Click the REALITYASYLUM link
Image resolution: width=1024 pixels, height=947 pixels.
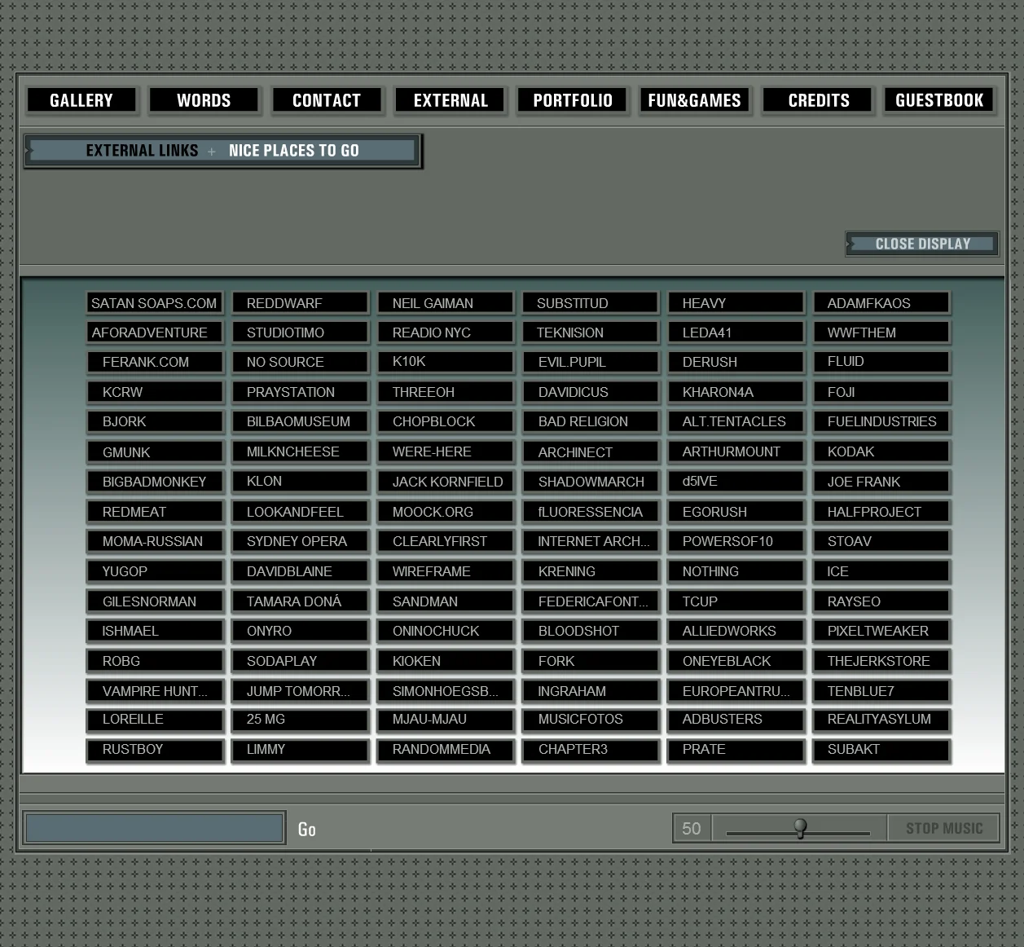pos(881,720)
